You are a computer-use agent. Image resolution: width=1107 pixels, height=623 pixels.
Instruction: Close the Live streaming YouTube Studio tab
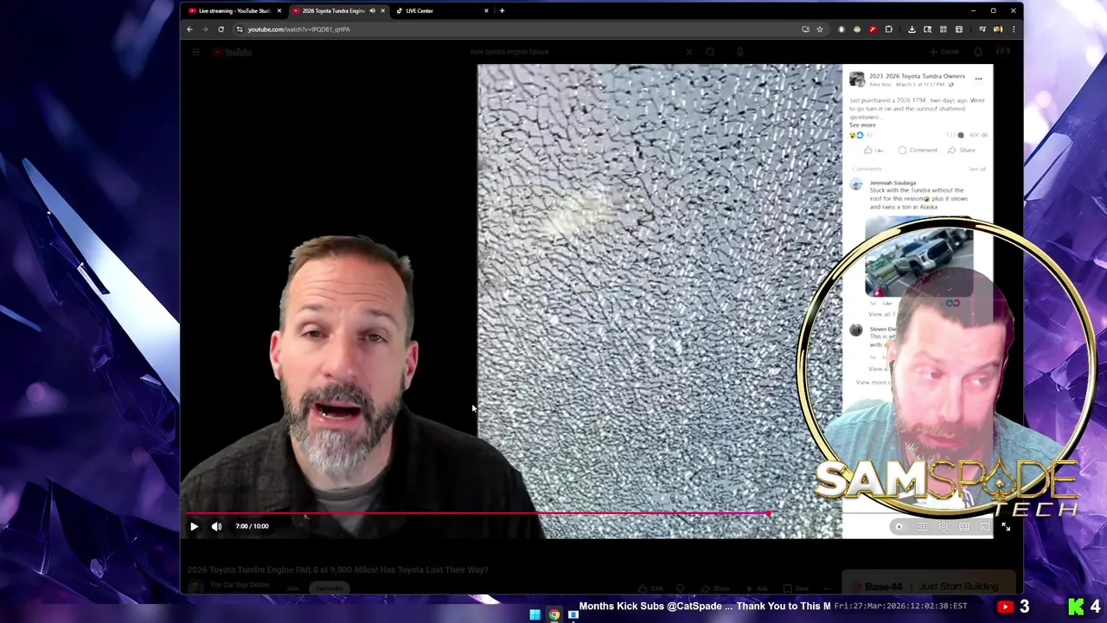(x=278, y=10)
